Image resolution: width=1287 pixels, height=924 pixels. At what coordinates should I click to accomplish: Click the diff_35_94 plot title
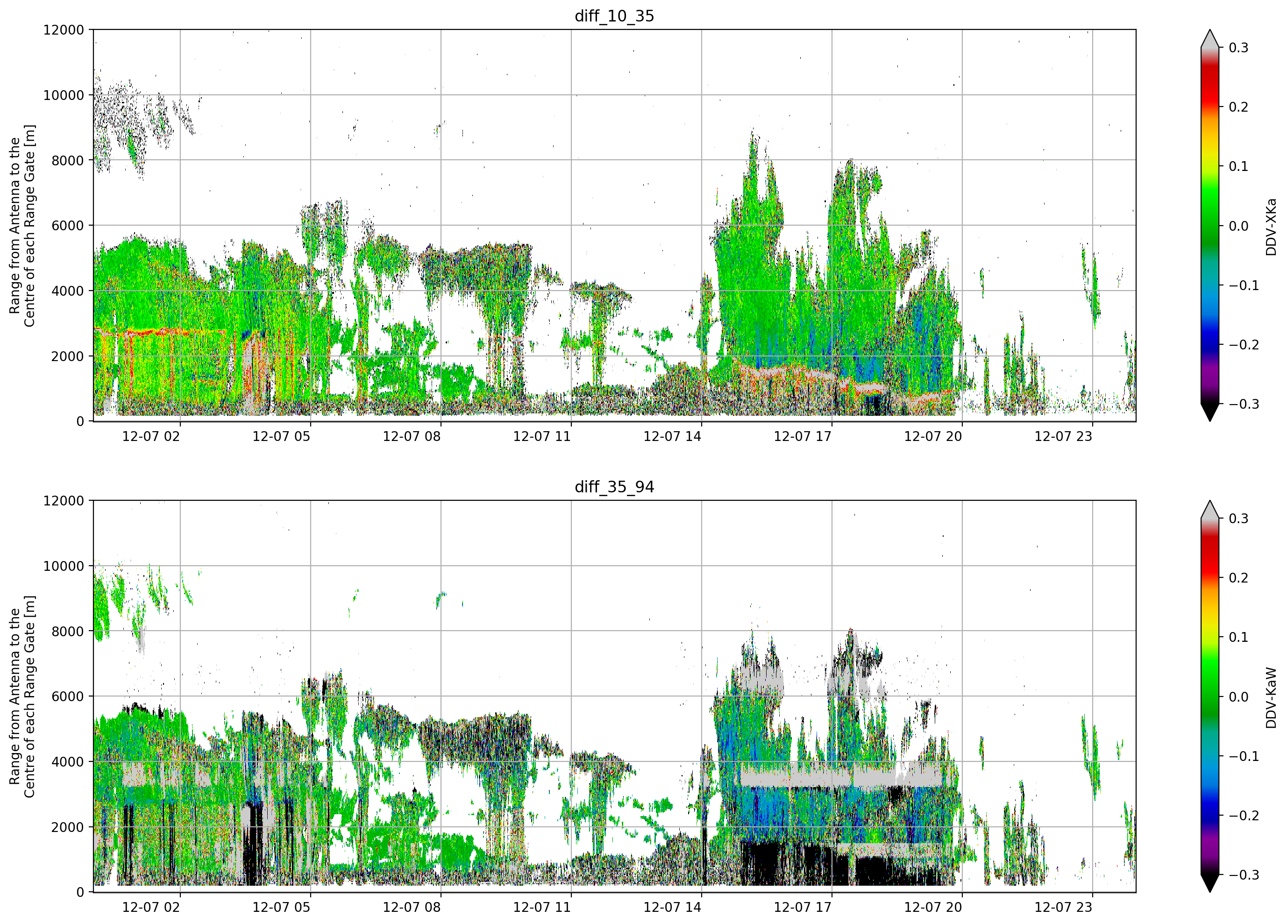point(614,487)
